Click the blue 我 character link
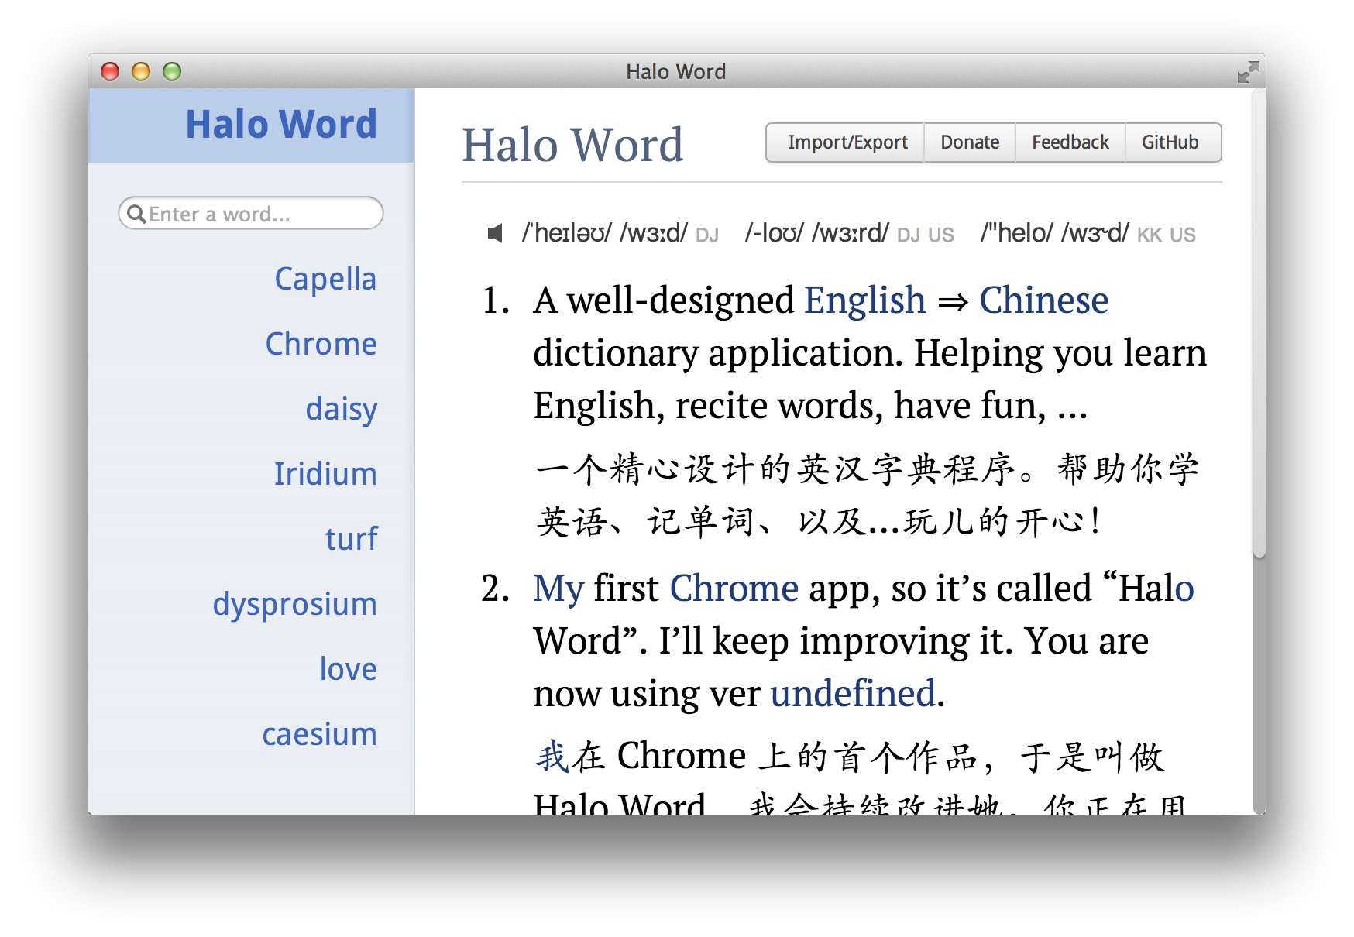Image resolution: width=1354 pixels, height=937 pixels. click(552, 756)
